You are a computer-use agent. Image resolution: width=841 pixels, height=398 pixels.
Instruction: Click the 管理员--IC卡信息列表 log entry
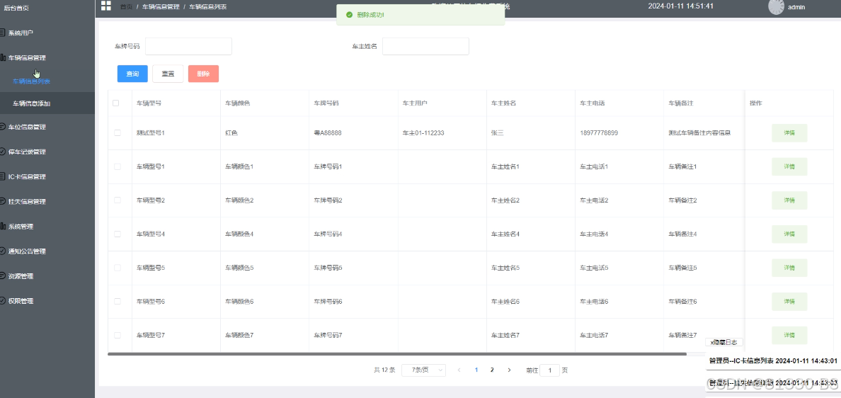pos(773,361)
